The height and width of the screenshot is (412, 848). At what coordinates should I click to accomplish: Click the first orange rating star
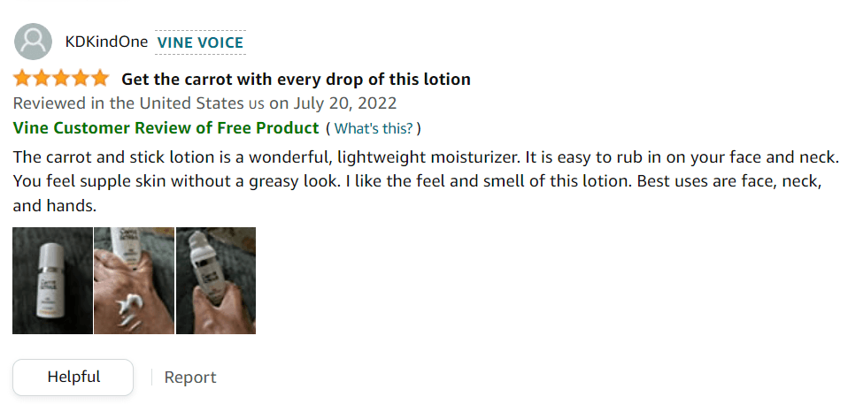(22, 79)
